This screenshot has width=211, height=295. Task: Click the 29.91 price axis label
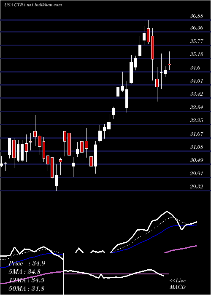click(197, 173)
